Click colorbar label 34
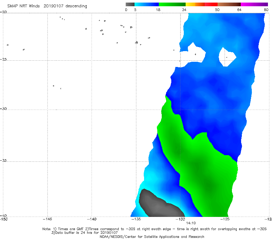This screenshot has height=239, width=272. click(184, 10)
